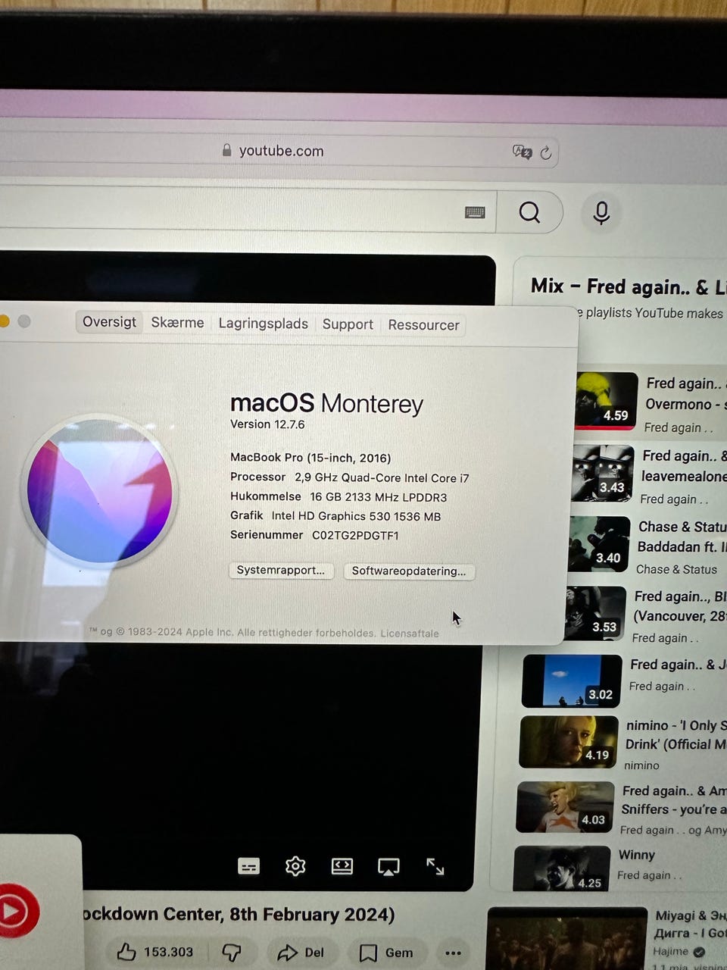Click the Safari reload page icon

[545, 154]
